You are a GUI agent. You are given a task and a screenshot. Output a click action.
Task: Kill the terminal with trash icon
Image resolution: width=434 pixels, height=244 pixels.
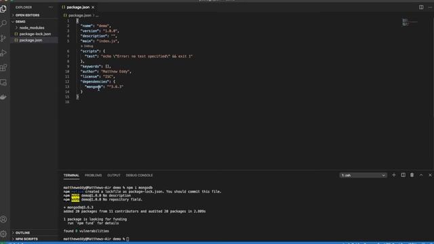point(412,175)
